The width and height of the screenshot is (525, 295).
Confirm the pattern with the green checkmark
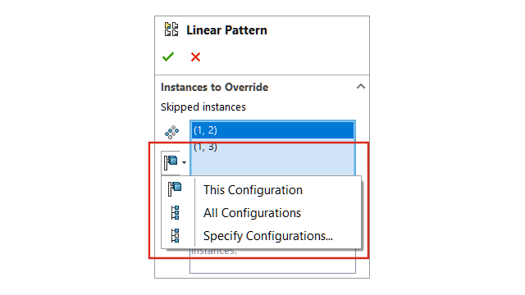coord(168,57)
